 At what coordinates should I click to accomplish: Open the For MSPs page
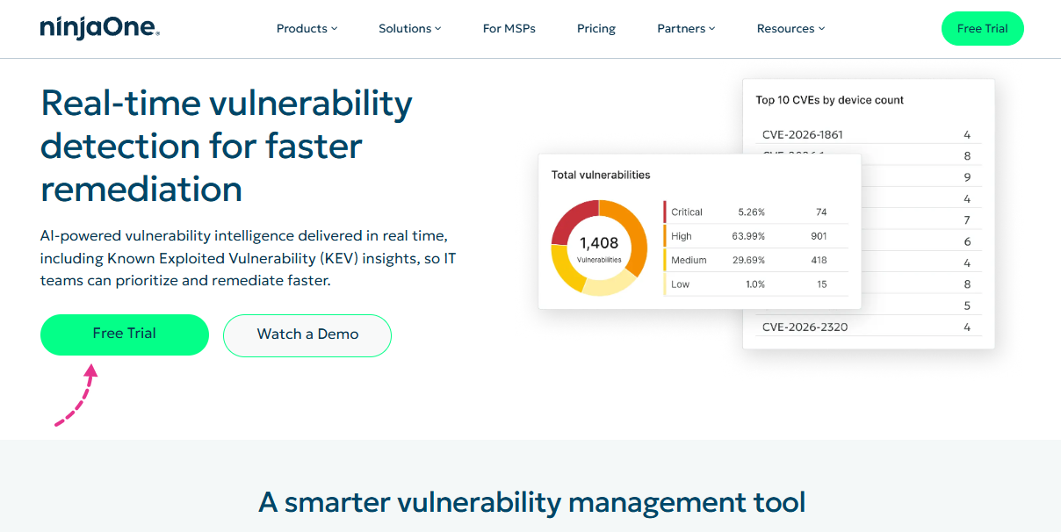click(509, 29)
